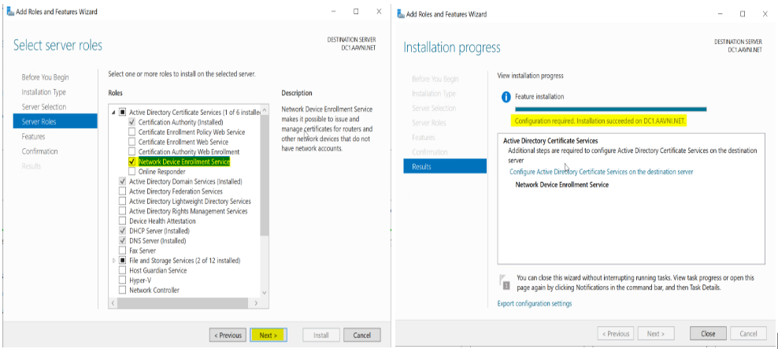Check Certificate Enrollment Policy Web Service
This screenshot has height=349, width=778.
132,132
